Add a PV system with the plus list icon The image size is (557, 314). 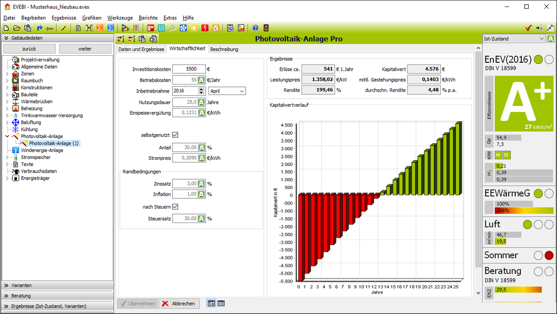[x=121, y=39]
